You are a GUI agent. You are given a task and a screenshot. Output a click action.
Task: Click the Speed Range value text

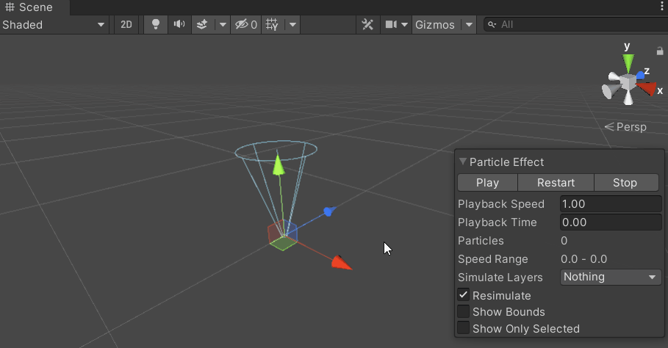pos(584,259)
